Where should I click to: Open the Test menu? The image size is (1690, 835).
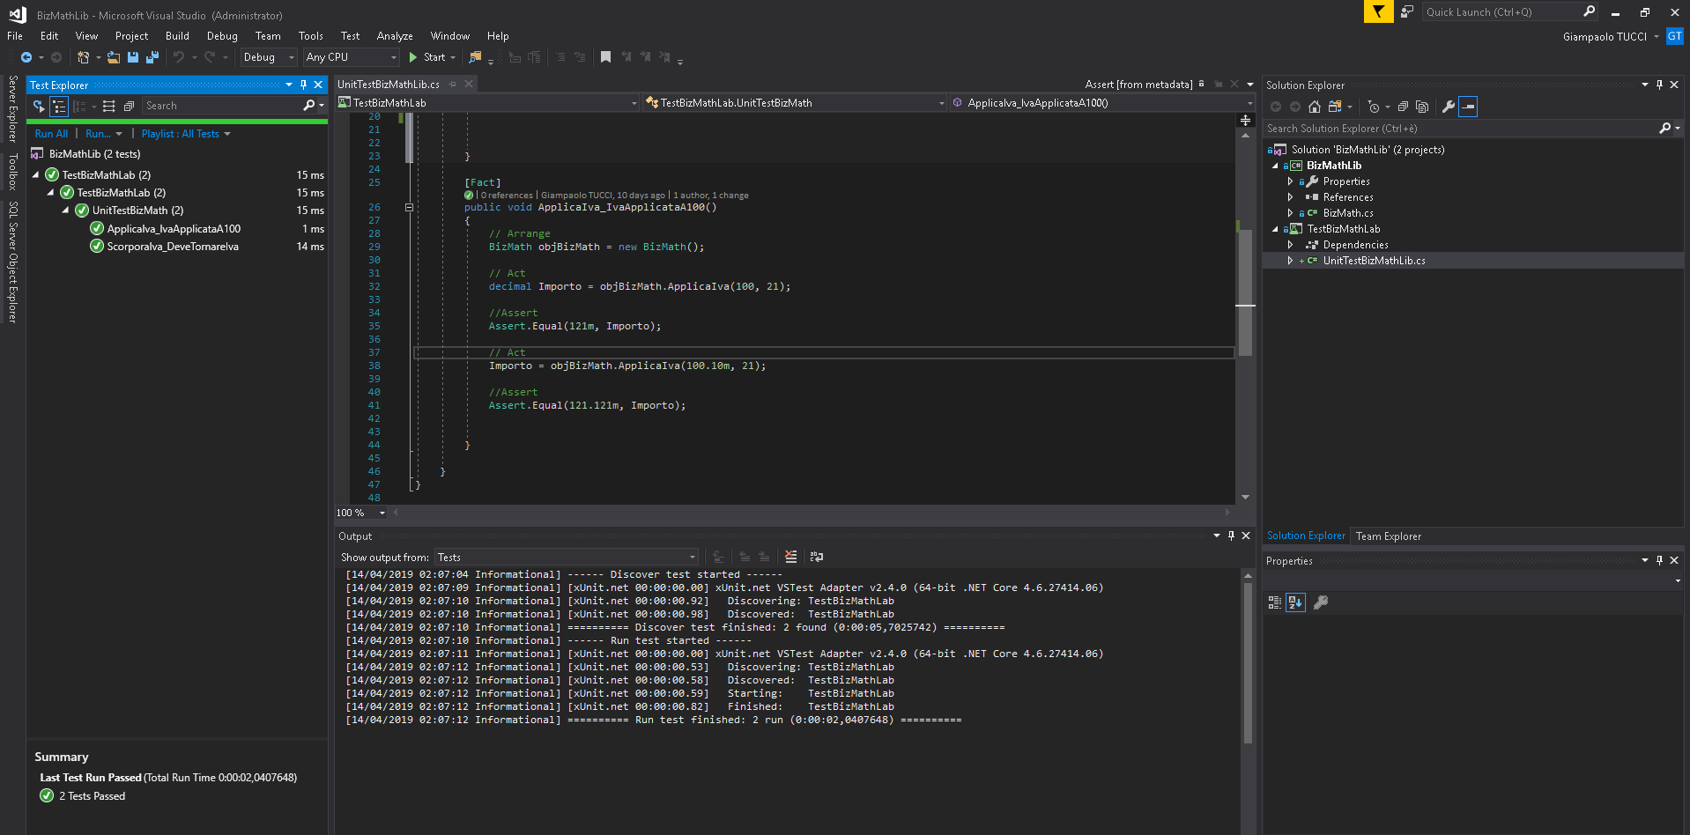(350, 36)
